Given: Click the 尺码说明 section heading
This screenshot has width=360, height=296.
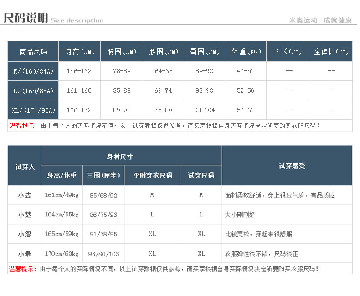Looking at the screenshot, I should coord(26,18).
